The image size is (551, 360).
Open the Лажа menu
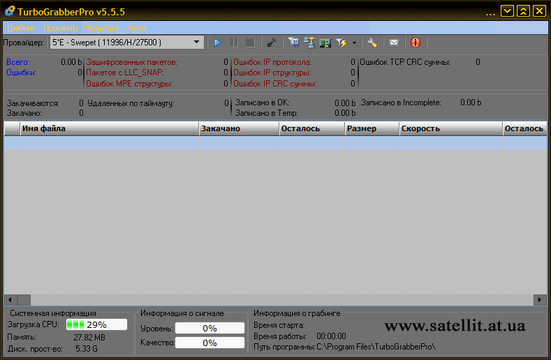[x=135, y=28]
